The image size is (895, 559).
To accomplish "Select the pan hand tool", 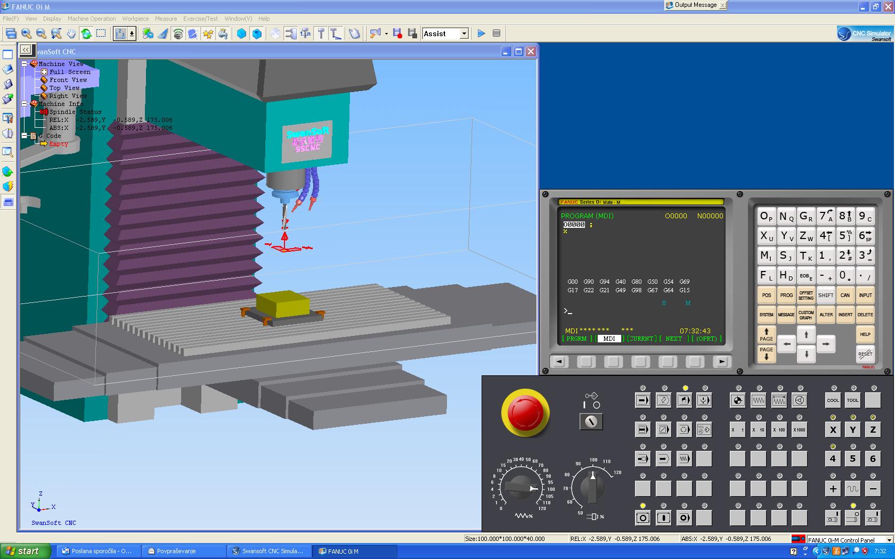I will (71, 34).
